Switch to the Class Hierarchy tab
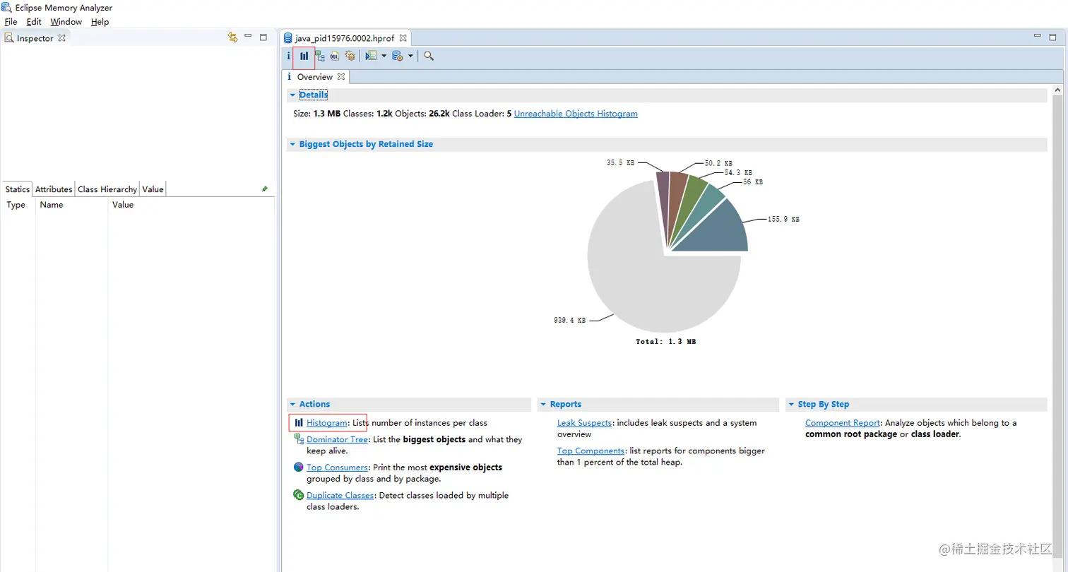1068x572 pixels. tap(107, 189)
